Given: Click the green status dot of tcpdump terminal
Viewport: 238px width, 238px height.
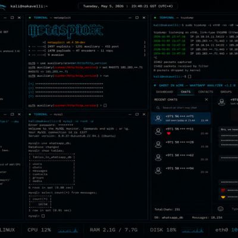Looking at the screenshot, I should [155, 18].
